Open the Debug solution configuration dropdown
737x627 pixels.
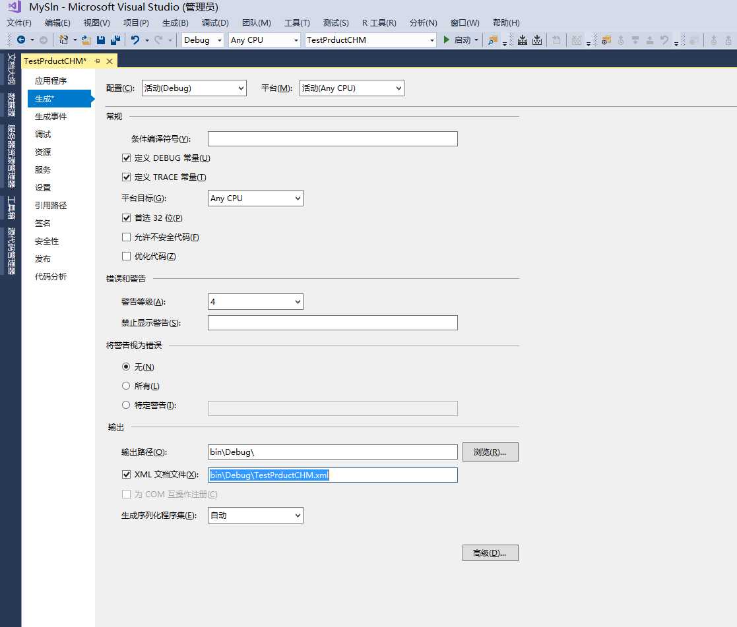[x=203, y=40]
